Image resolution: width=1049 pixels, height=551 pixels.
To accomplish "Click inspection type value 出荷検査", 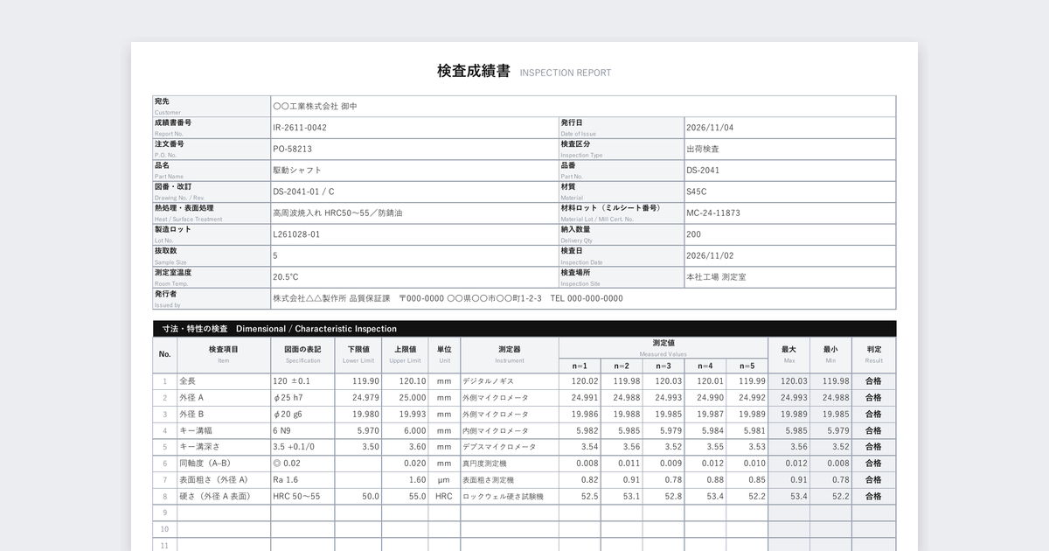I will point(703,149).
